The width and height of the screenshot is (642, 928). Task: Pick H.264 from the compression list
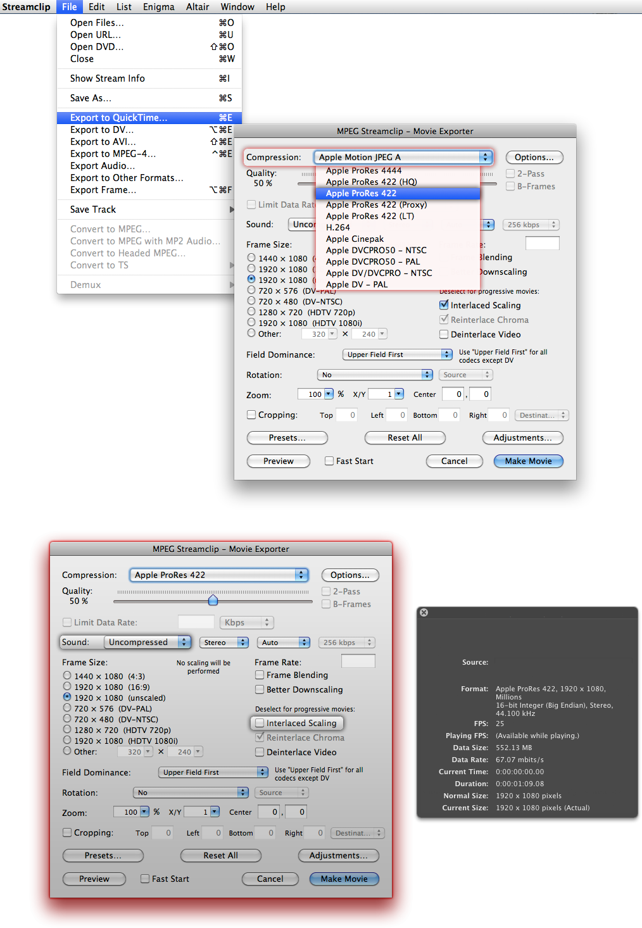[x=398, y=227]
